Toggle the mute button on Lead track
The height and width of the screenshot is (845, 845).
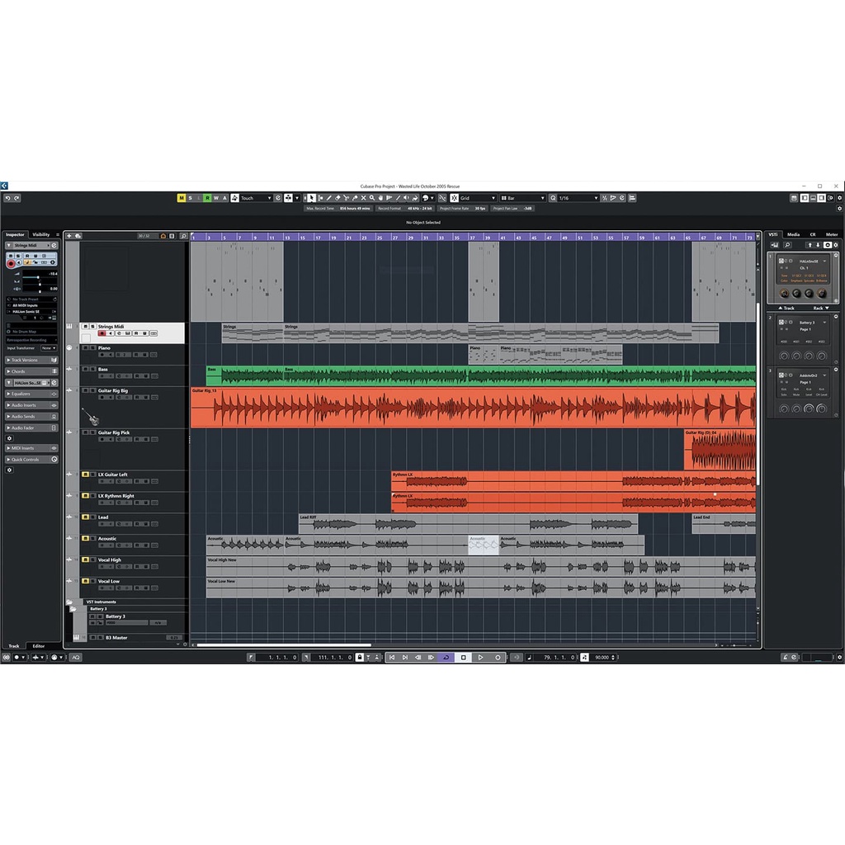(85, 517)
